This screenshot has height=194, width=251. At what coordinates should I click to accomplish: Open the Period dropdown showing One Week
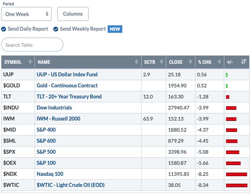pyautogui.click(x=26, y=14)
